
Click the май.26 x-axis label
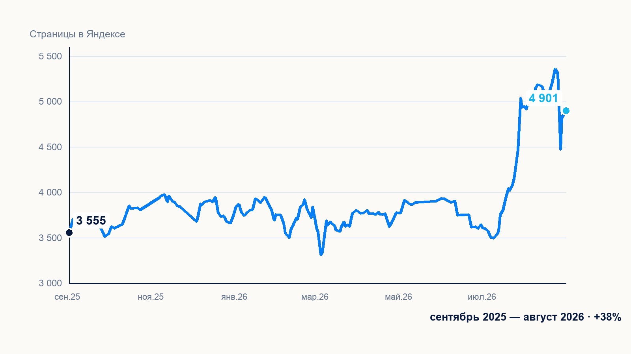coord(398,297)
